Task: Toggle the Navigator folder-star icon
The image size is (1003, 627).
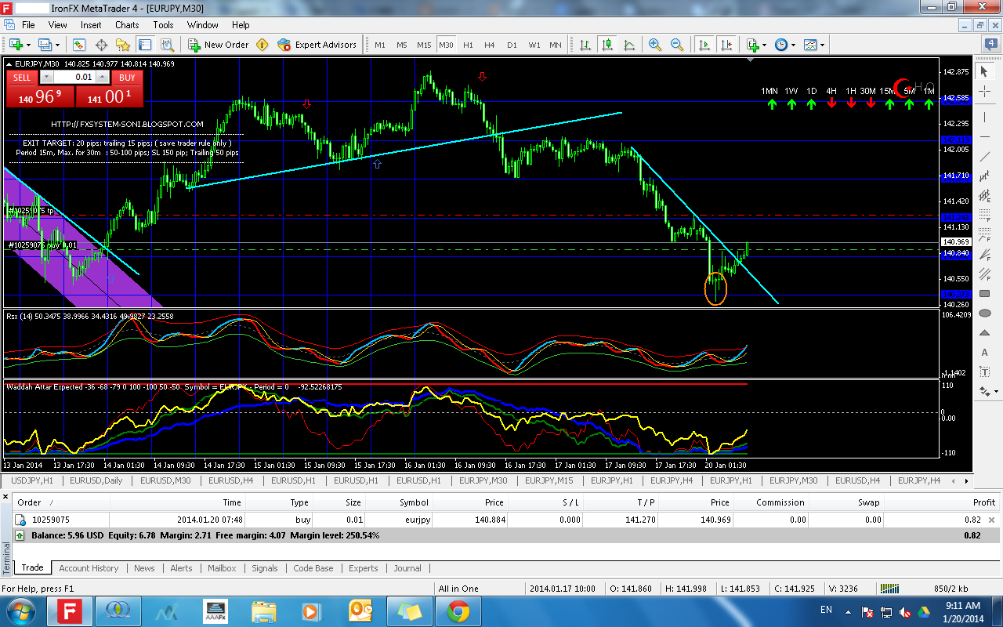Action: (123, 45)
